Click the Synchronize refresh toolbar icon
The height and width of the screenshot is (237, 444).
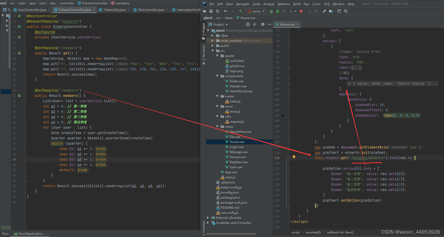[218, 11]
